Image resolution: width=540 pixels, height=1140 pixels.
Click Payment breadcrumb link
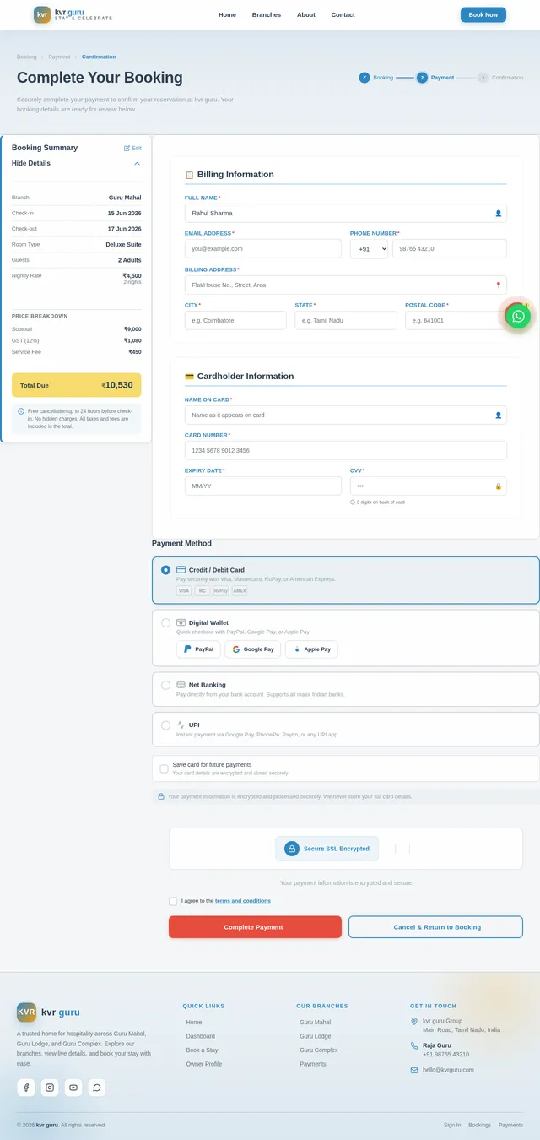pyautogui.click(x=59, y=57)
